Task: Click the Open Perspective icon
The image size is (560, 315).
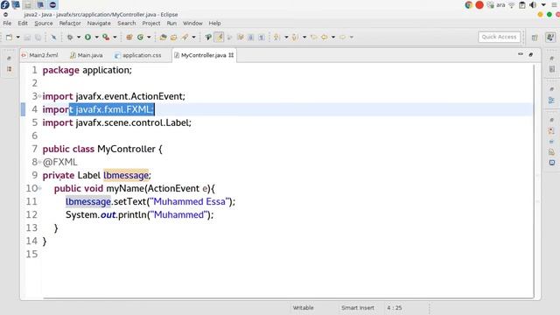Action: point(535,38)
